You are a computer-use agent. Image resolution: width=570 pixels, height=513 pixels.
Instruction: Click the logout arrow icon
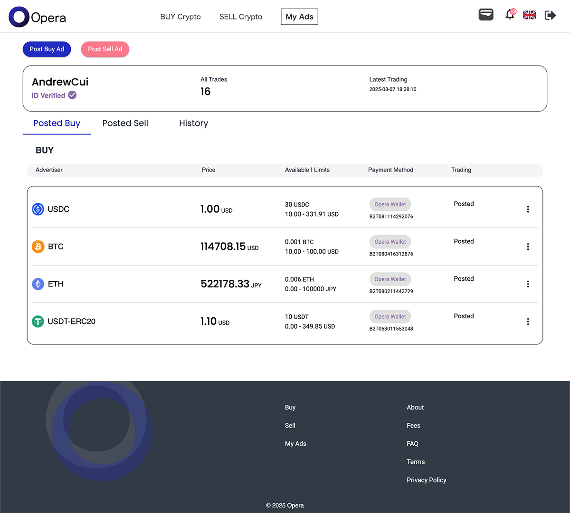click(x=550, y=15)
